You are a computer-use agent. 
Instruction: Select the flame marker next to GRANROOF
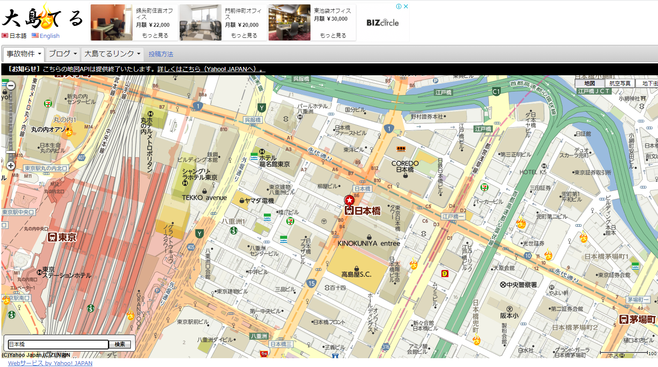pyautogui.click(x=130, y=314)
